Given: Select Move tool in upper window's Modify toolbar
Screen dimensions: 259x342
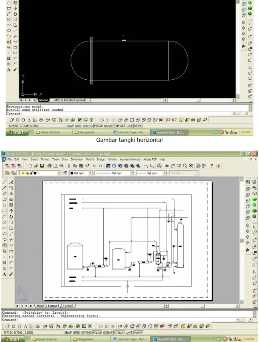Looking at the screenshot, I should point(15,8).
